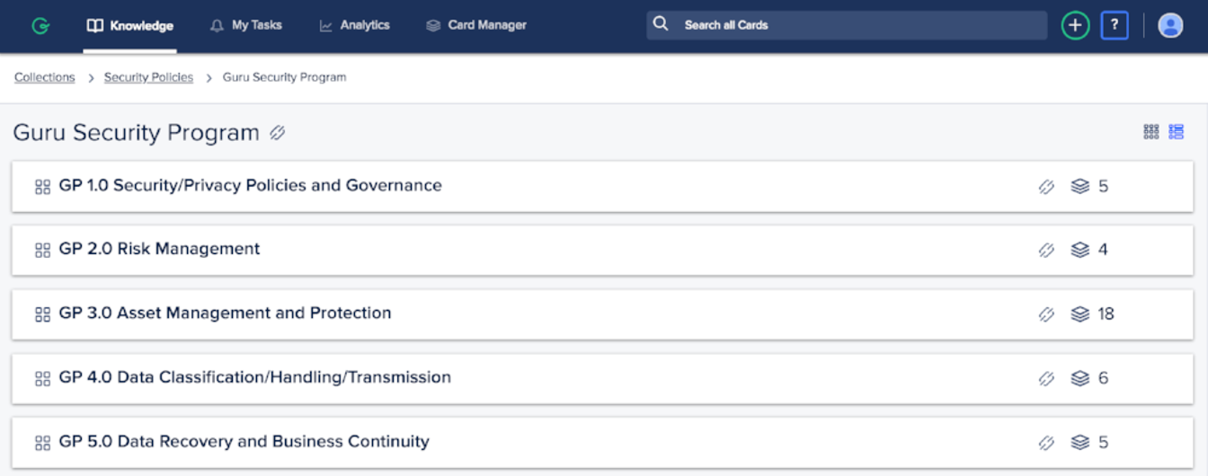Image resolution: width=1208 pixels, height=476 pixels.
Task: Click card stack icon in GP 4.0 row
Action: pos(1080,379)
